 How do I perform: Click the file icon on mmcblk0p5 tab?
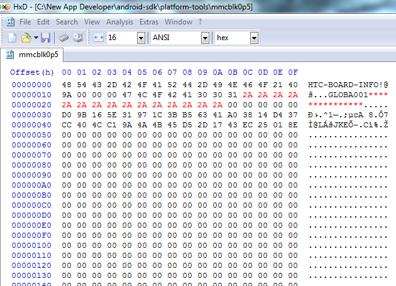pyautogui.click(x=10, y=55)
